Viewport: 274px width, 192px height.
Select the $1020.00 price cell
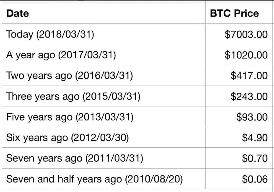tap(239, 55)
